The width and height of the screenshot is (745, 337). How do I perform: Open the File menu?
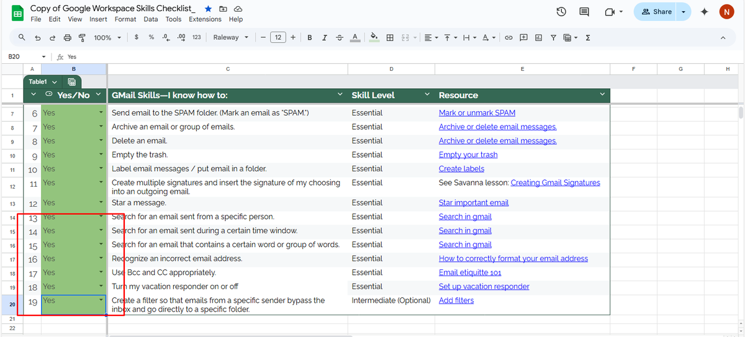click(x=36, y=19)
